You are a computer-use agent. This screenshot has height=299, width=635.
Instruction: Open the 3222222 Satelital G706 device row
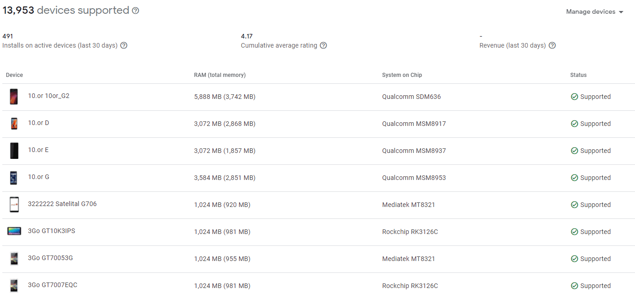point(62,204)
